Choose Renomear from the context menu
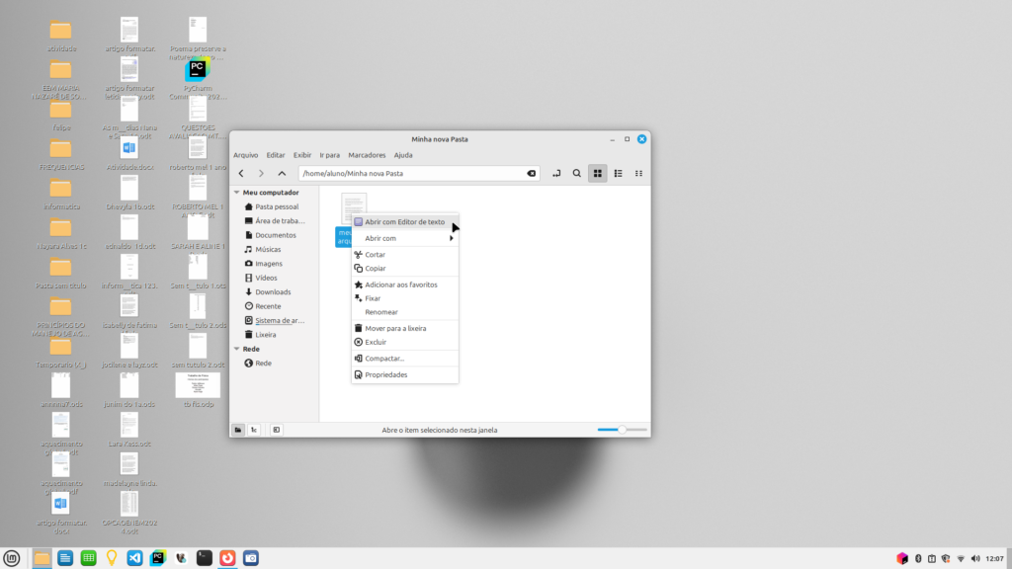Screen dimensions: 1012x569 click(x=381, y=312)
